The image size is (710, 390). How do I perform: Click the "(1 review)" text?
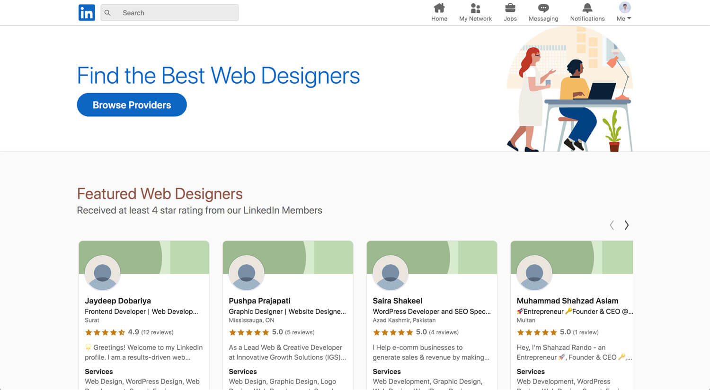click(586, 332)
